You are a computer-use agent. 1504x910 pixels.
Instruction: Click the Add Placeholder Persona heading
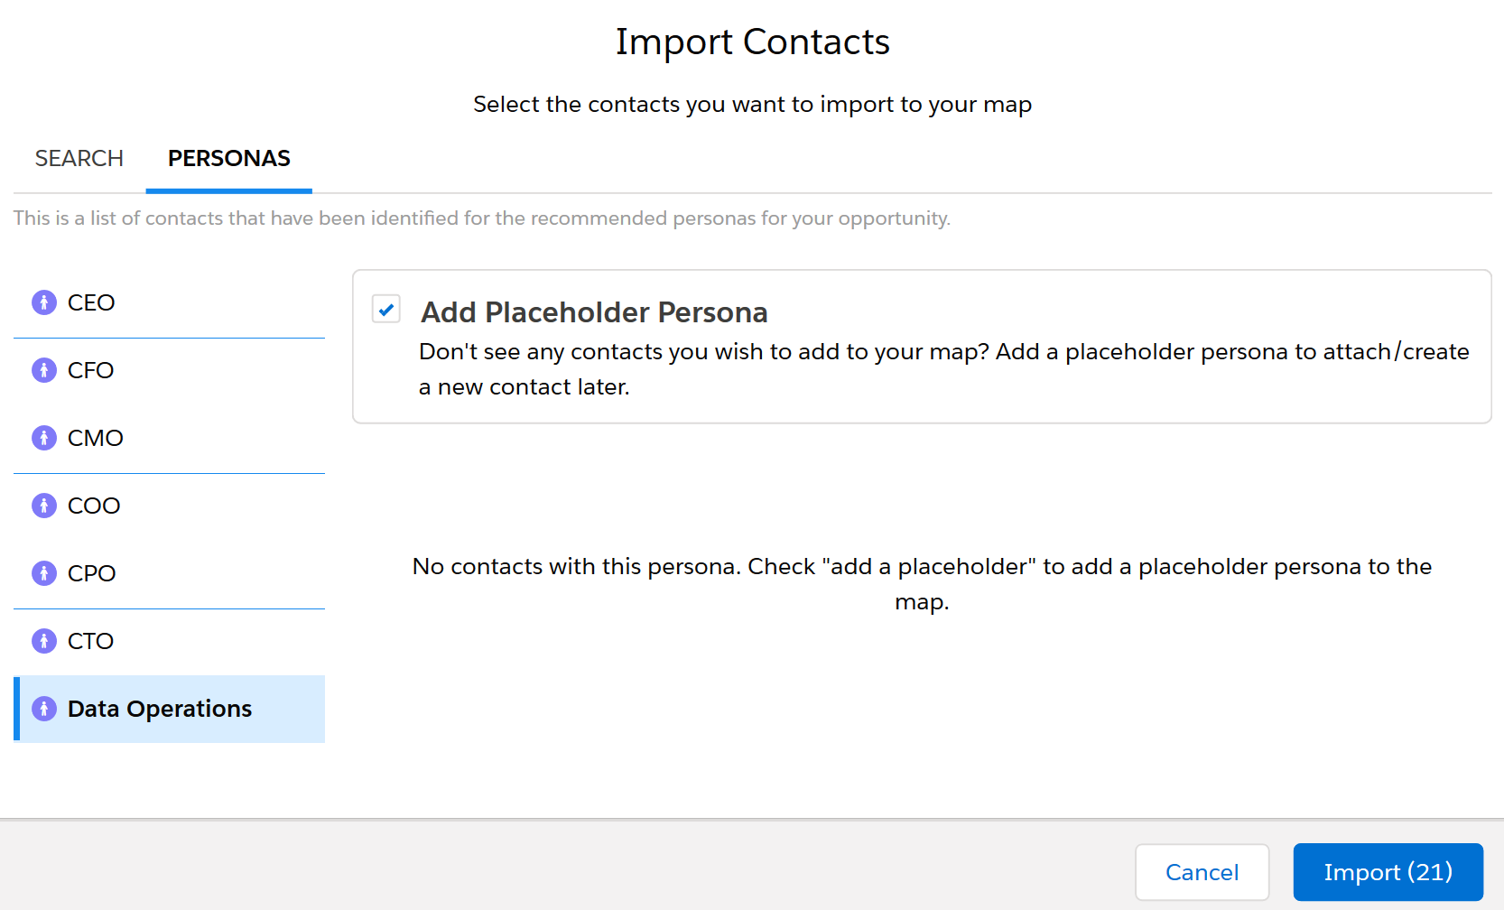click(x=594, y=312)
